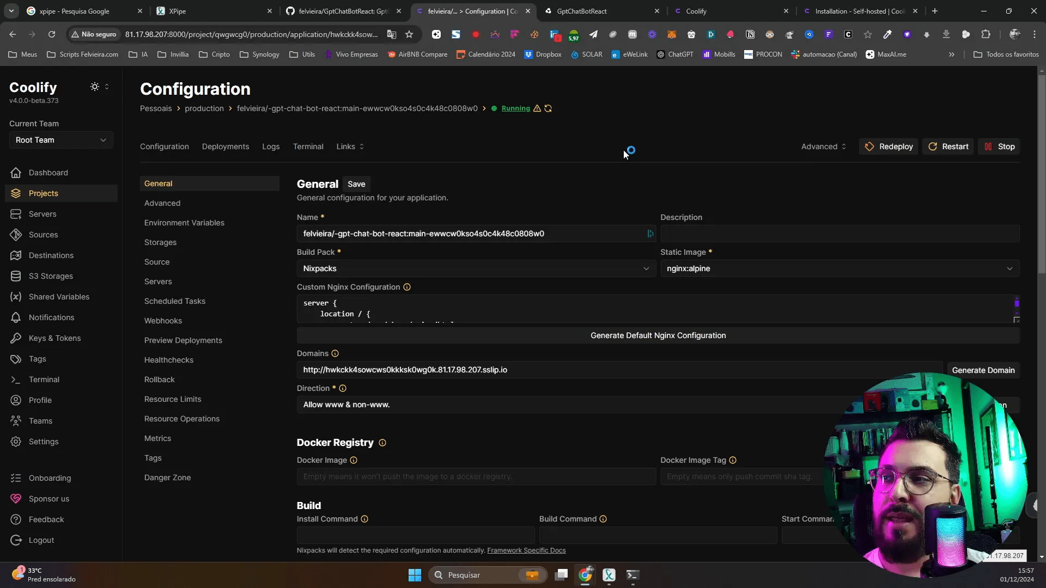Show info tooltip for Domains
Image resolution: width=1046 pixels, height=588 pixels.
click(335, 353)
